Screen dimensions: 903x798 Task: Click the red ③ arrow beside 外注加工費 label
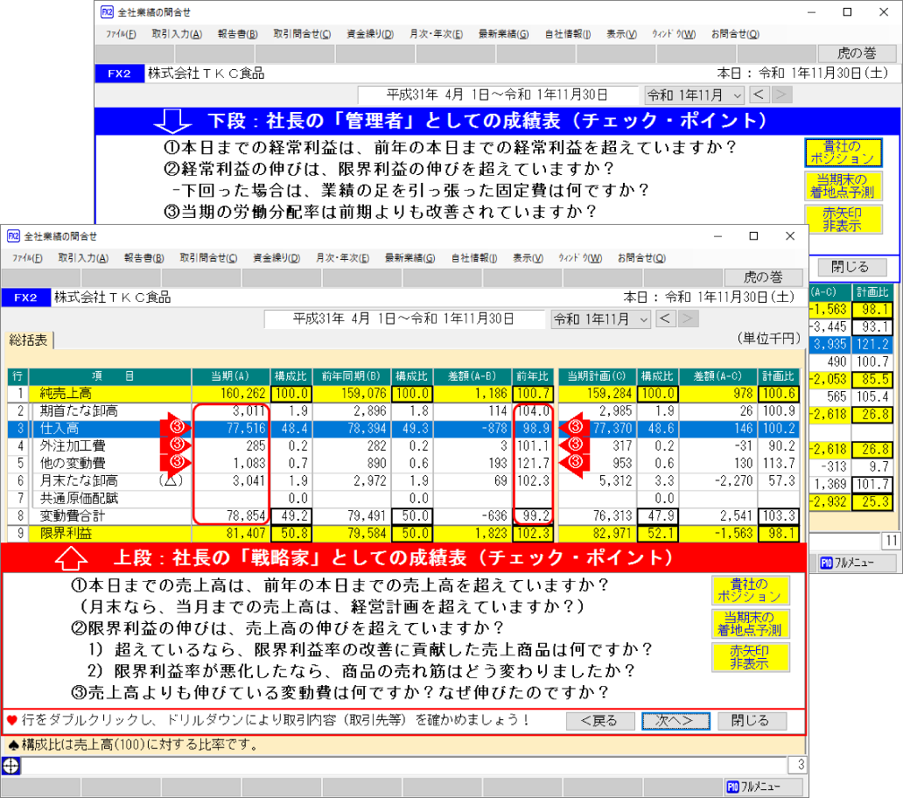[x=175, y=444]
